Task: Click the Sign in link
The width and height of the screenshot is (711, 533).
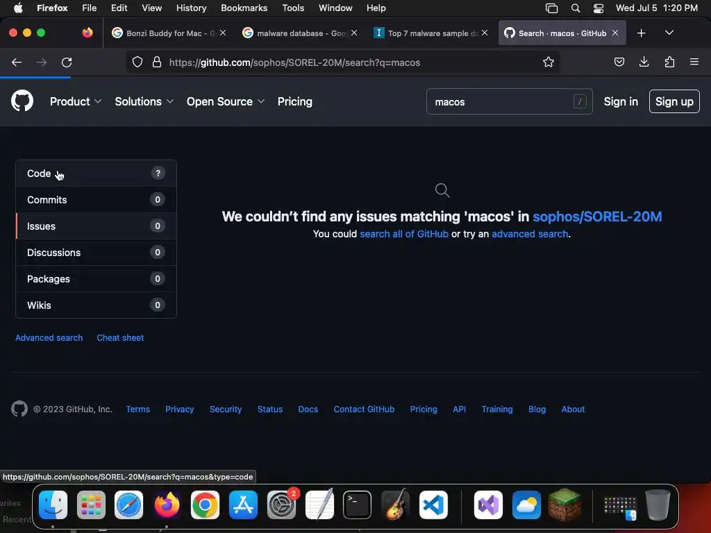Action: tap(621, 101)
